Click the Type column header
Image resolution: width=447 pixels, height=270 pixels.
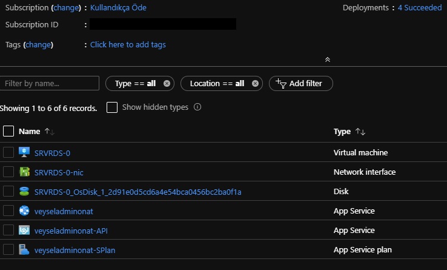[x=342, y=132]
